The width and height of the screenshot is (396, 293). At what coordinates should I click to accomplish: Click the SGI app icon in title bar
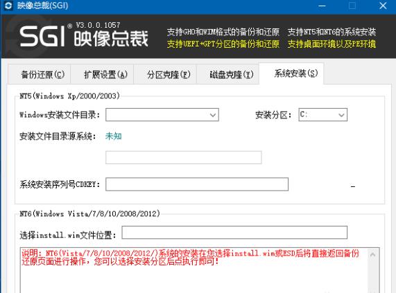pos(8,6)
